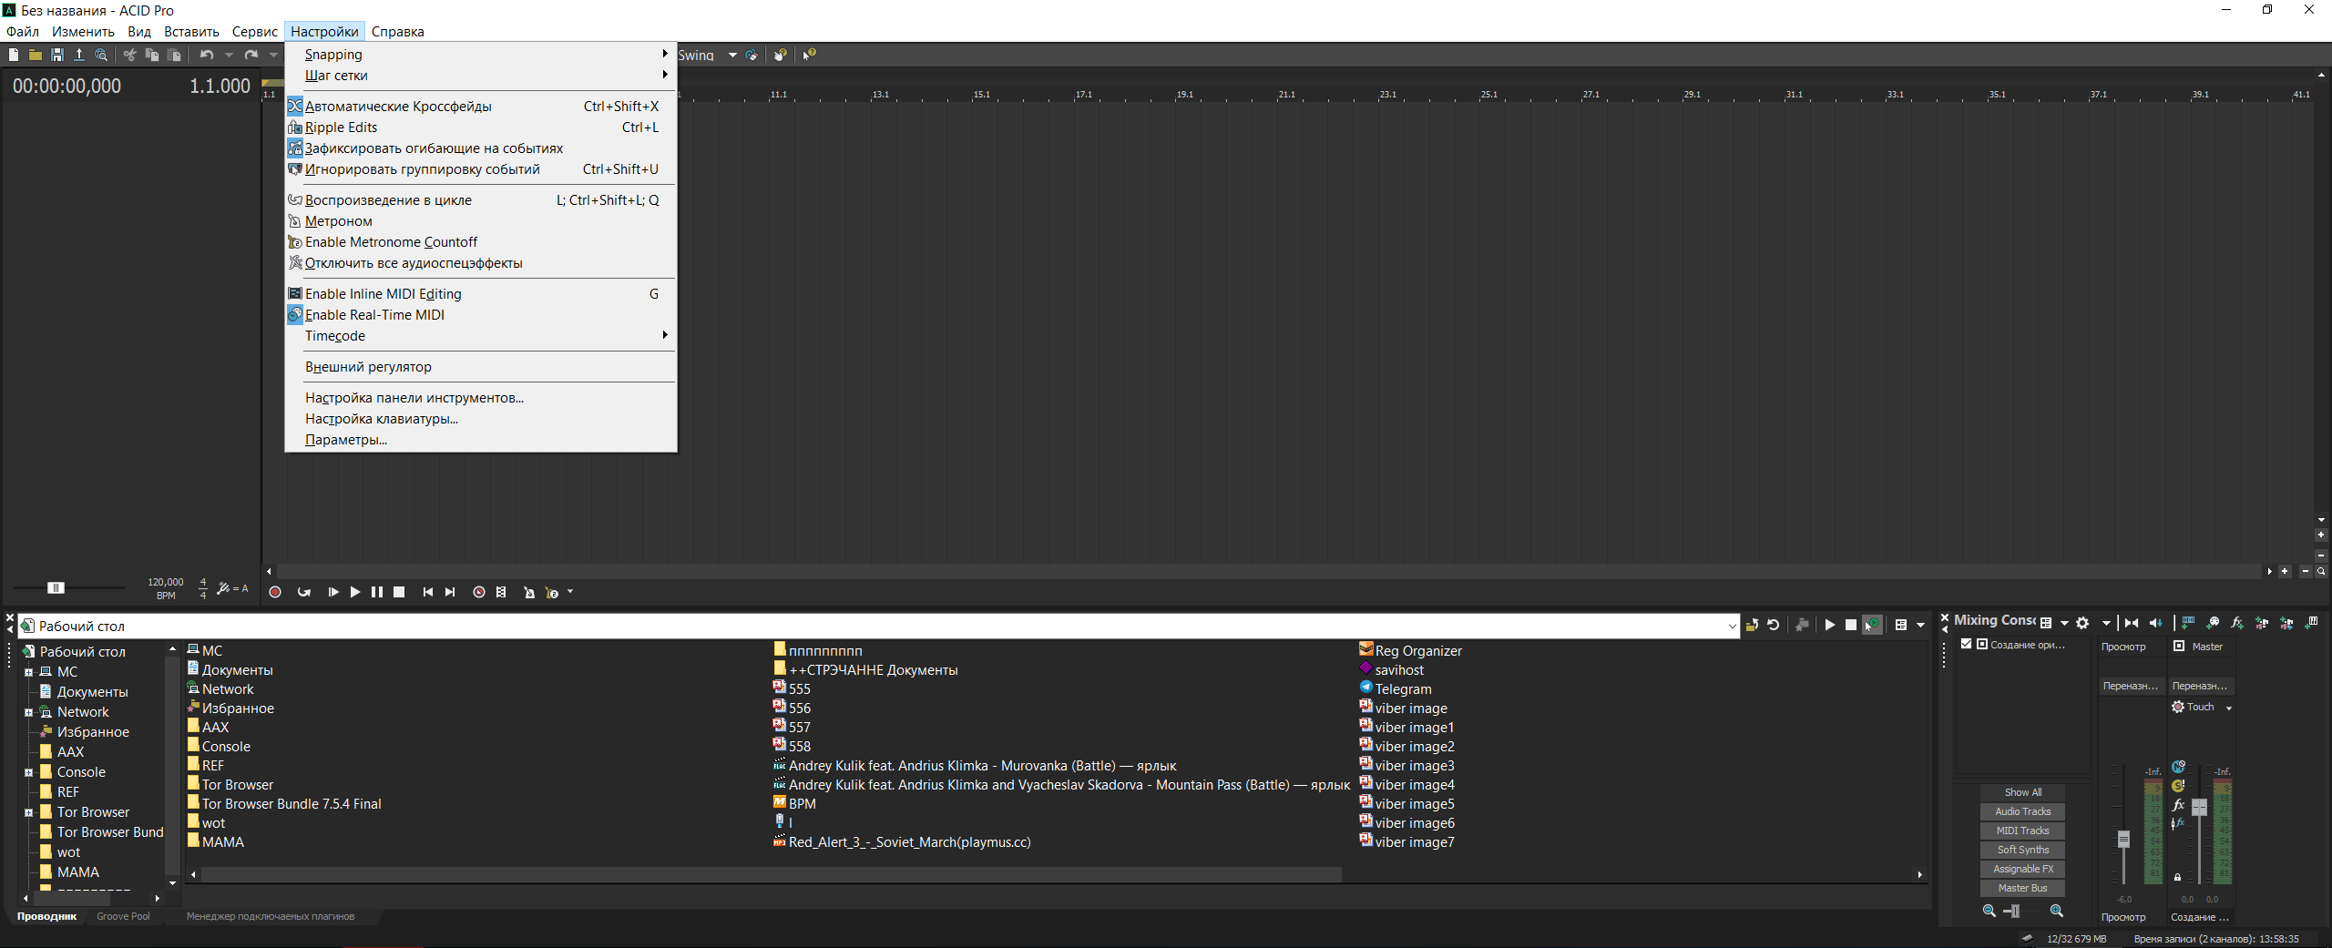Screen dimensions: 2332x948
Task: Click the tempo slider handle above BPM
Action: (56, 587)
